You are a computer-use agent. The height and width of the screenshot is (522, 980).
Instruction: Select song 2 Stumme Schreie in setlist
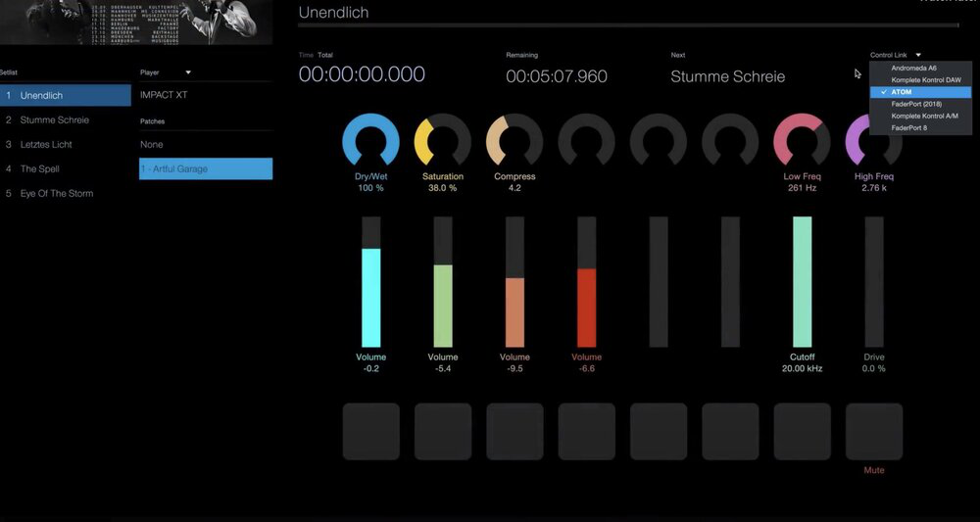point(66,119)
